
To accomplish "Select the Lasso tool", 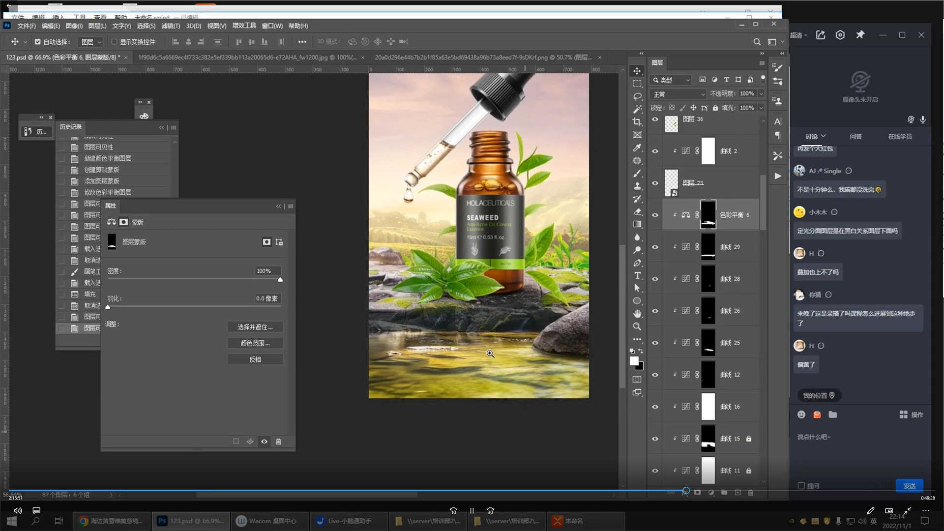I will point(637,96).
